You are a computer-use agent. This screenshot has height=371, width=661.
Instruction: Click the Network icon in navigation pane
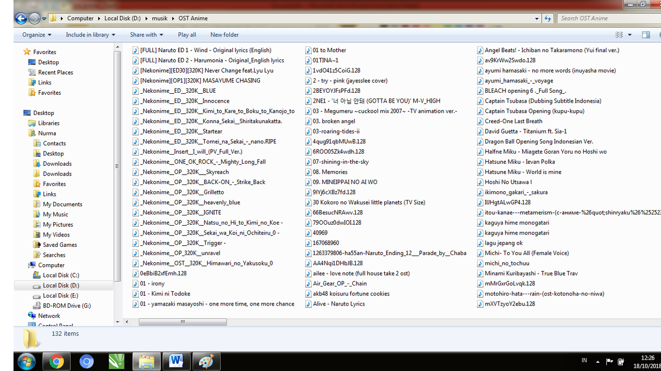(x=32, y=316)
